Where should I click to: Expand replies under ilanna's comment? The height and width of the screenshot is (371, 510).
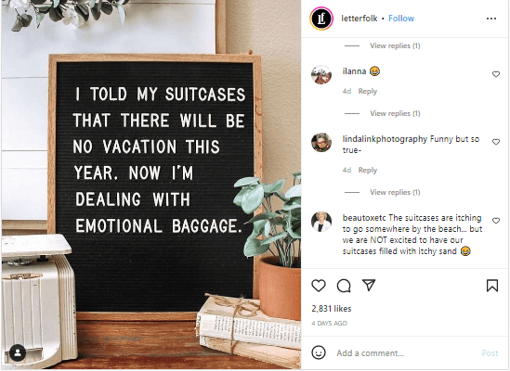point(395,113)
